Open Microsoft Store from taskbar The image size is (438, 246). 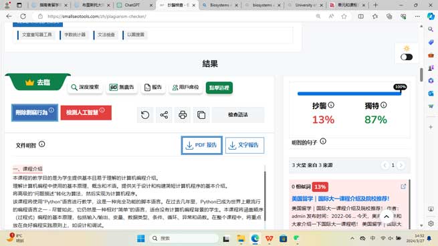[x=283, y=238]
